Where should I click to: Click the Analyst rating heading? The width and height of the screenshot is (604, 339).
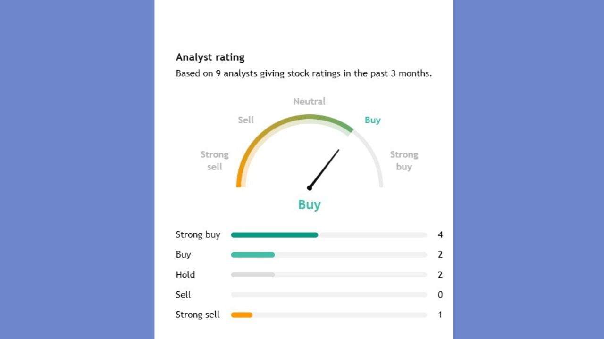tap(210, 57)
